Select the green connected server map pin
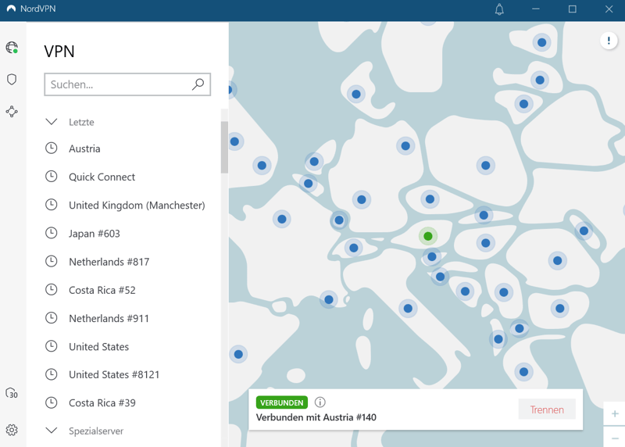This screenshot has width=625, height=447. point(427,236)
